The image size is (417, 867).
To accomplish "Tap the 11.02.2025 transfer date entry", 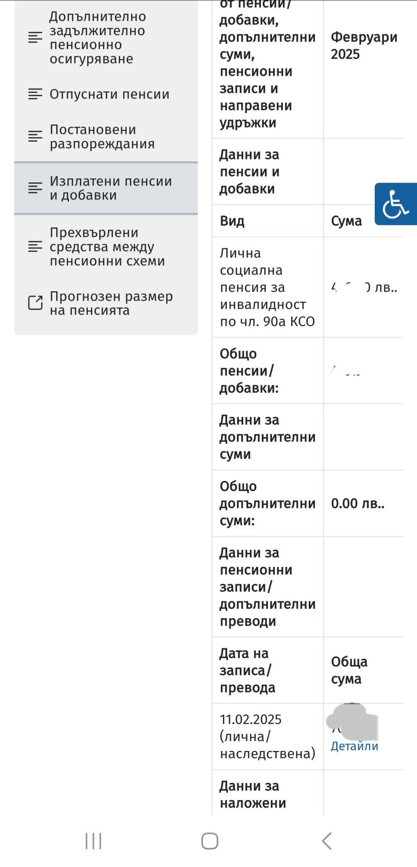I will pos(267,736).
